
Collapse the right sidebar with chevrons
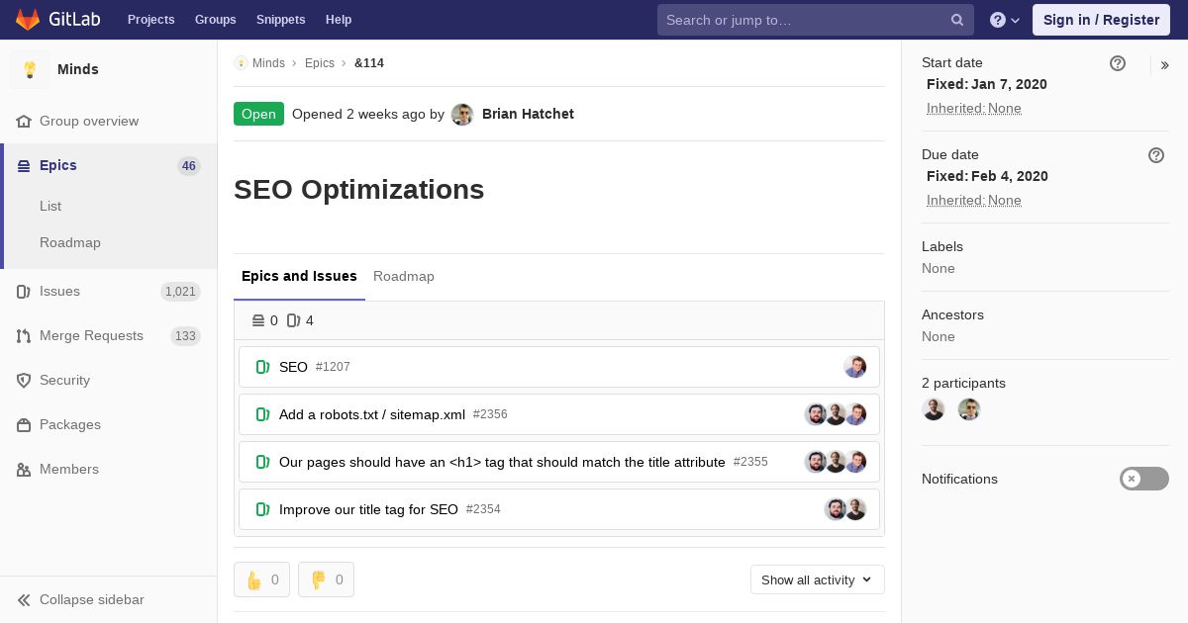coord(1165,65)
